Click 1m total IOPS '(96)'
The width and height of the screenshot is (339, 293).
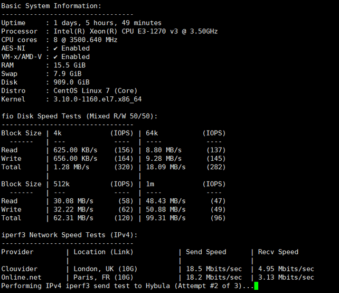(x=218, y=218)
